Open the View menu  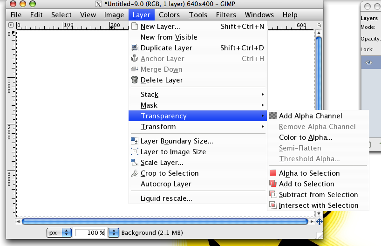[88, 15]
